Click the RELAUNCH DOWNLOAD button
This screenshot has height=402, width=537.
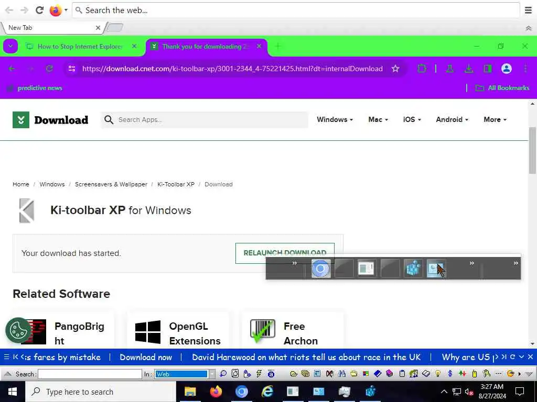pos(285,253)
